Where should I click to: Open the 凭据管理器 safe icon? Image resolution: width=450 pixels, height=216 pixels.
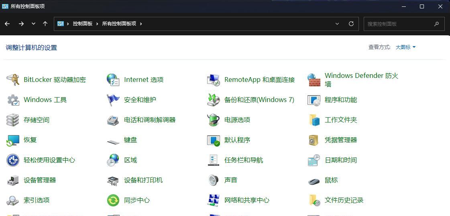pos(314,140)
